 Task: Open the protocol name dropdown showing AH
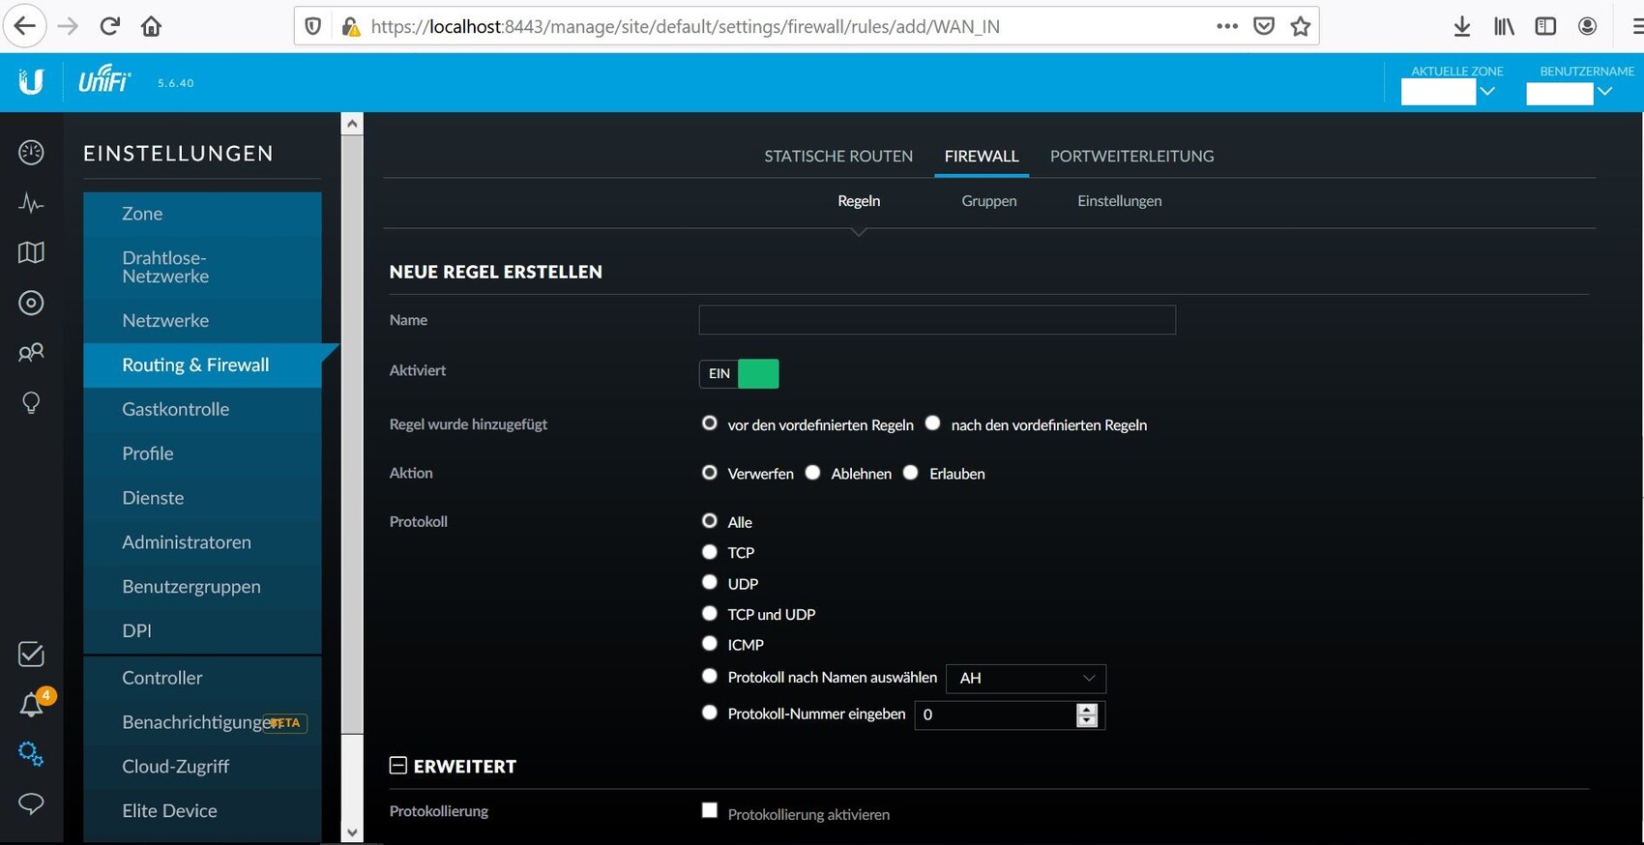[x=1025, y=679]
